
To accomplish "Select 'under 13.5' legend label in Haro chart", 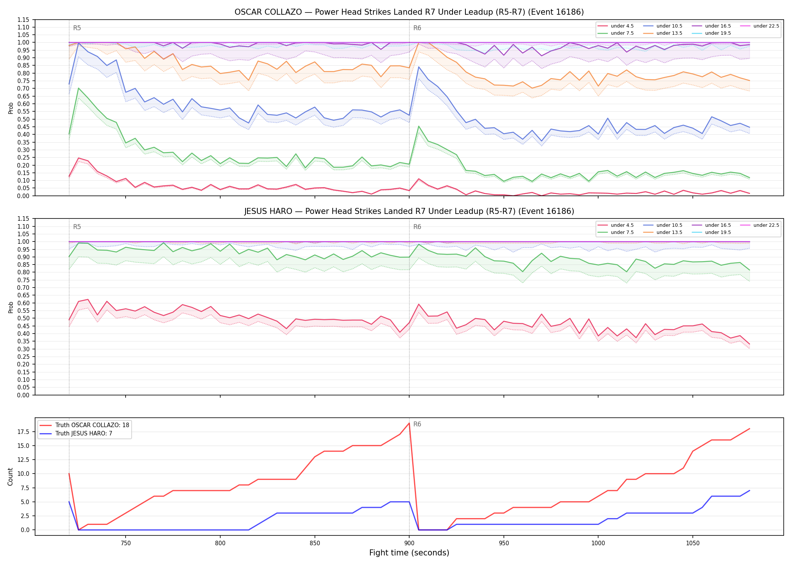I will click(x=669, y=232).
